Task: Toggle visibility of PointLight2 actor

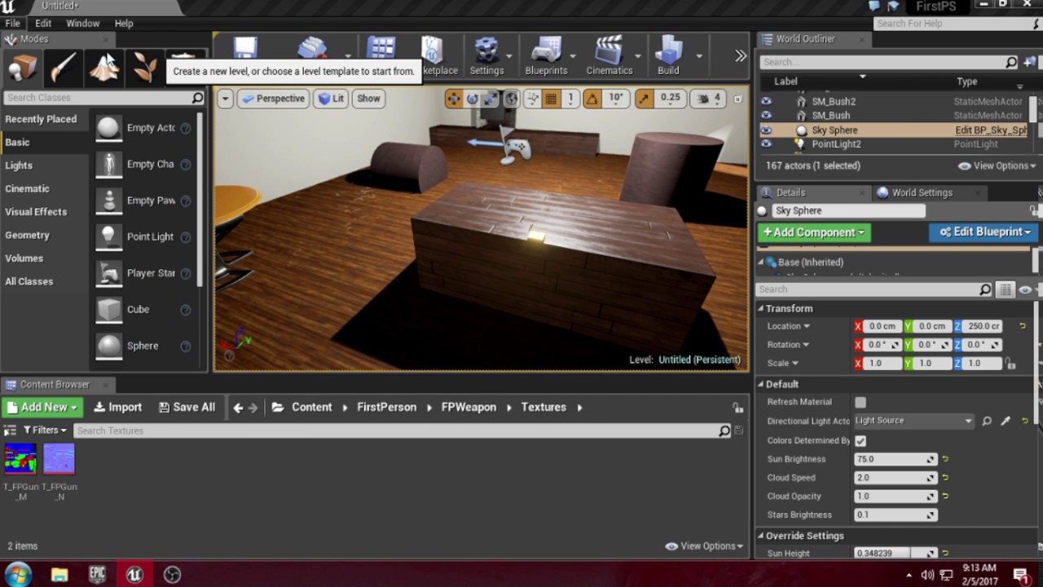Action: [x=766, y=143]
